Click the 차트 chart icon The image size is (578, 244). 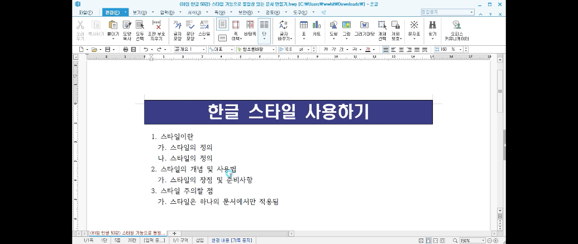317,28
